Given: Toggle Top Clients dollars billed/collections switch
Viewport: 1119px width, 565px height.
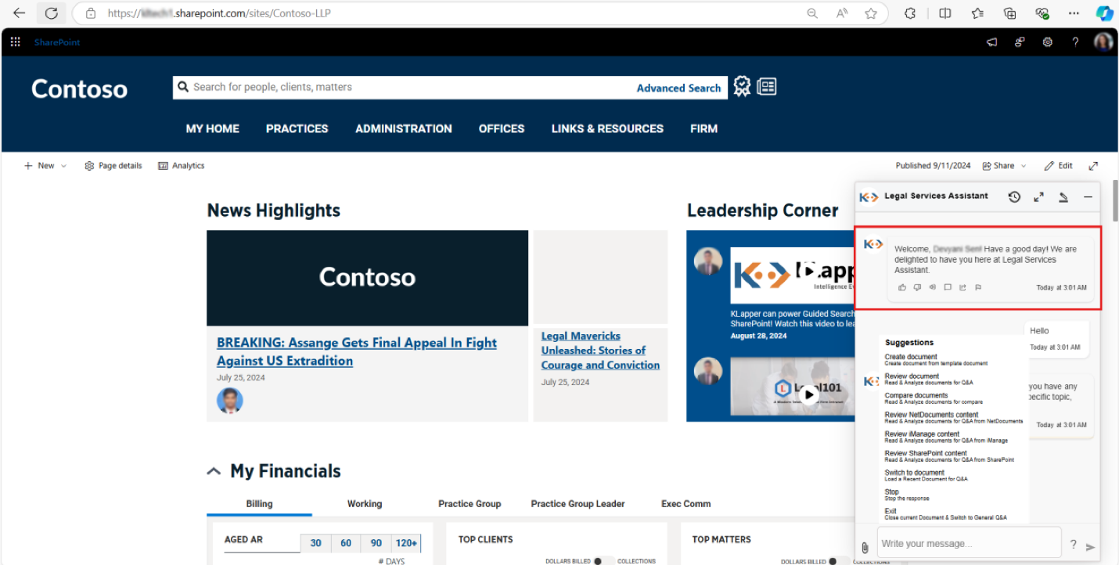Looking at the screenshot, I should [603, 561].
